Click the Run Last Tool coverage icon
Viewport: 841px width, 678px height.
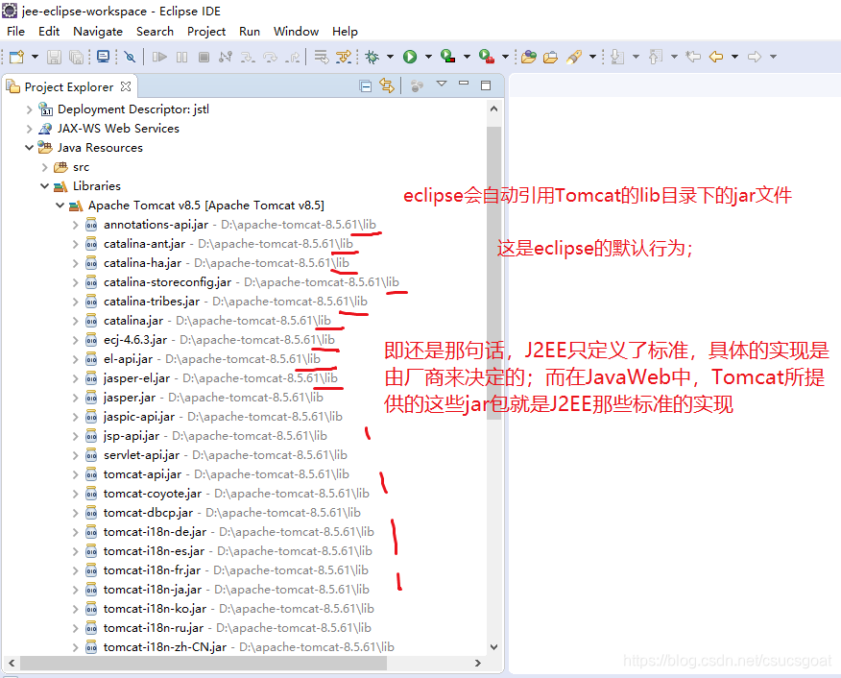coord(447,57)
